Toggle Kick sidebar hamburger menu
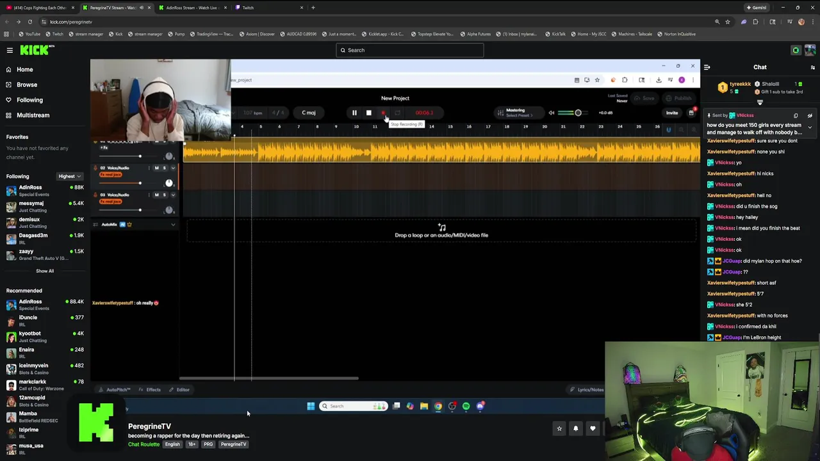 10,50
